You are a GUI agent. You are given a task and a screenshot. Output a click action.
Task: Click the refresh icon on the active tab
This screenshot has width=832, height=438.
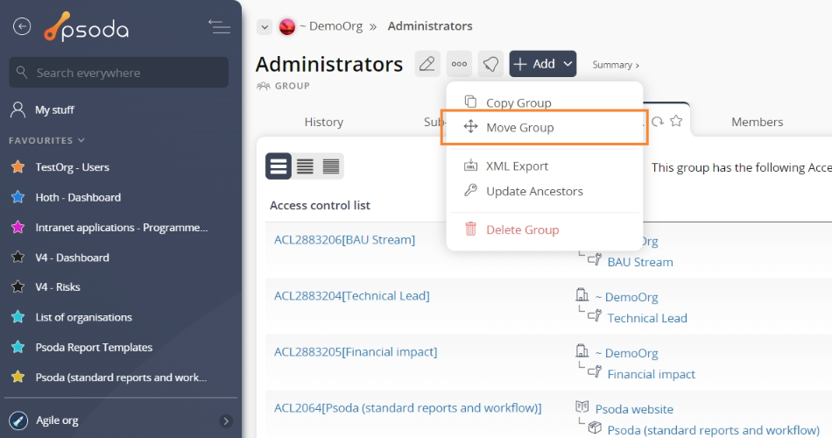(x=658, y=122)
